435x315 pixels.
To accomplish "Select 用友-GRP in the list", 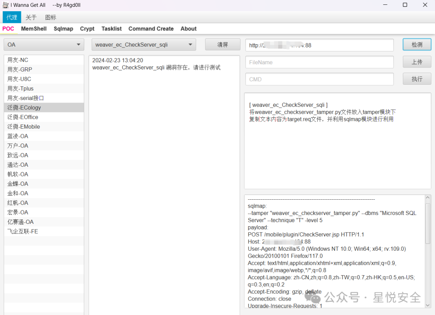I will click(x=44, y=70).
